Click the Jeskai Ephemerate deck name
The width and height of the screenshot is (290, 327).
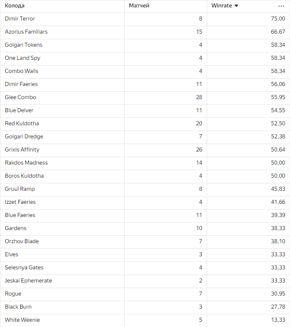point(28,281)
